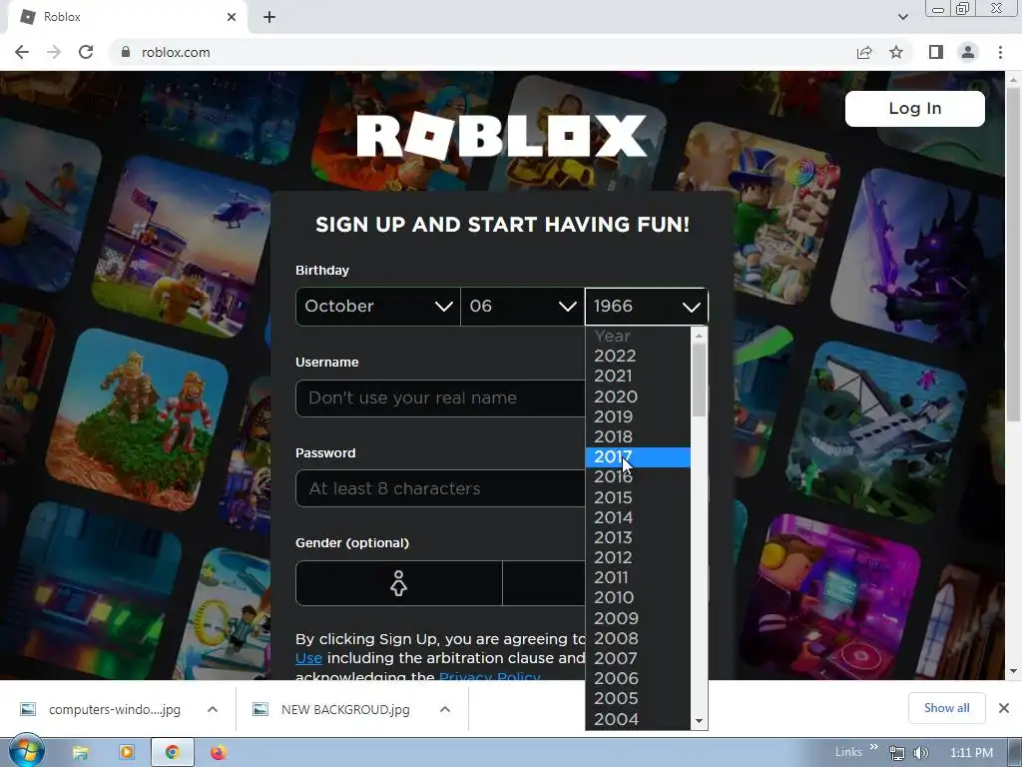Pick 2013 in the year list
This screenshot has width=1022, height=767.
point(638,538)
